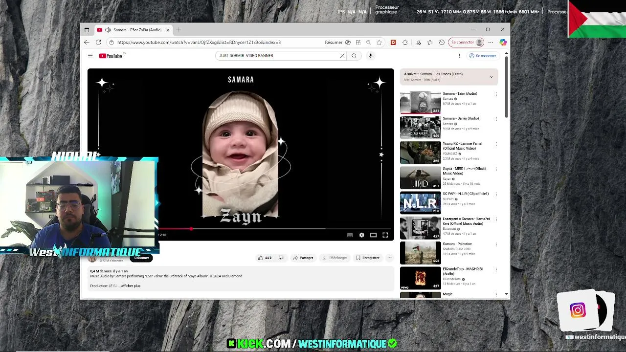This screenshot has height=352, width=626.
Task: Click the page vertical scrollbar
Action: tap(506, 87)
